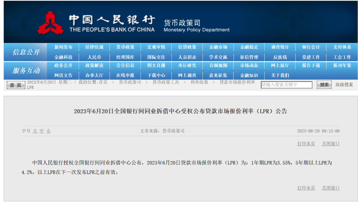Open the 金融市场 menu item
Viewport: 358px width, 202px height.
click(x=218, y=47)
